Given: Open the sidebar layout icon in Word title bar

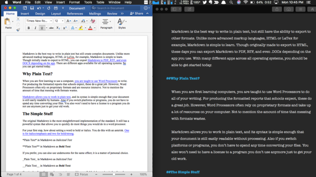Looking at the screenshot, I should pyautogui.click(x=25, y=8).
